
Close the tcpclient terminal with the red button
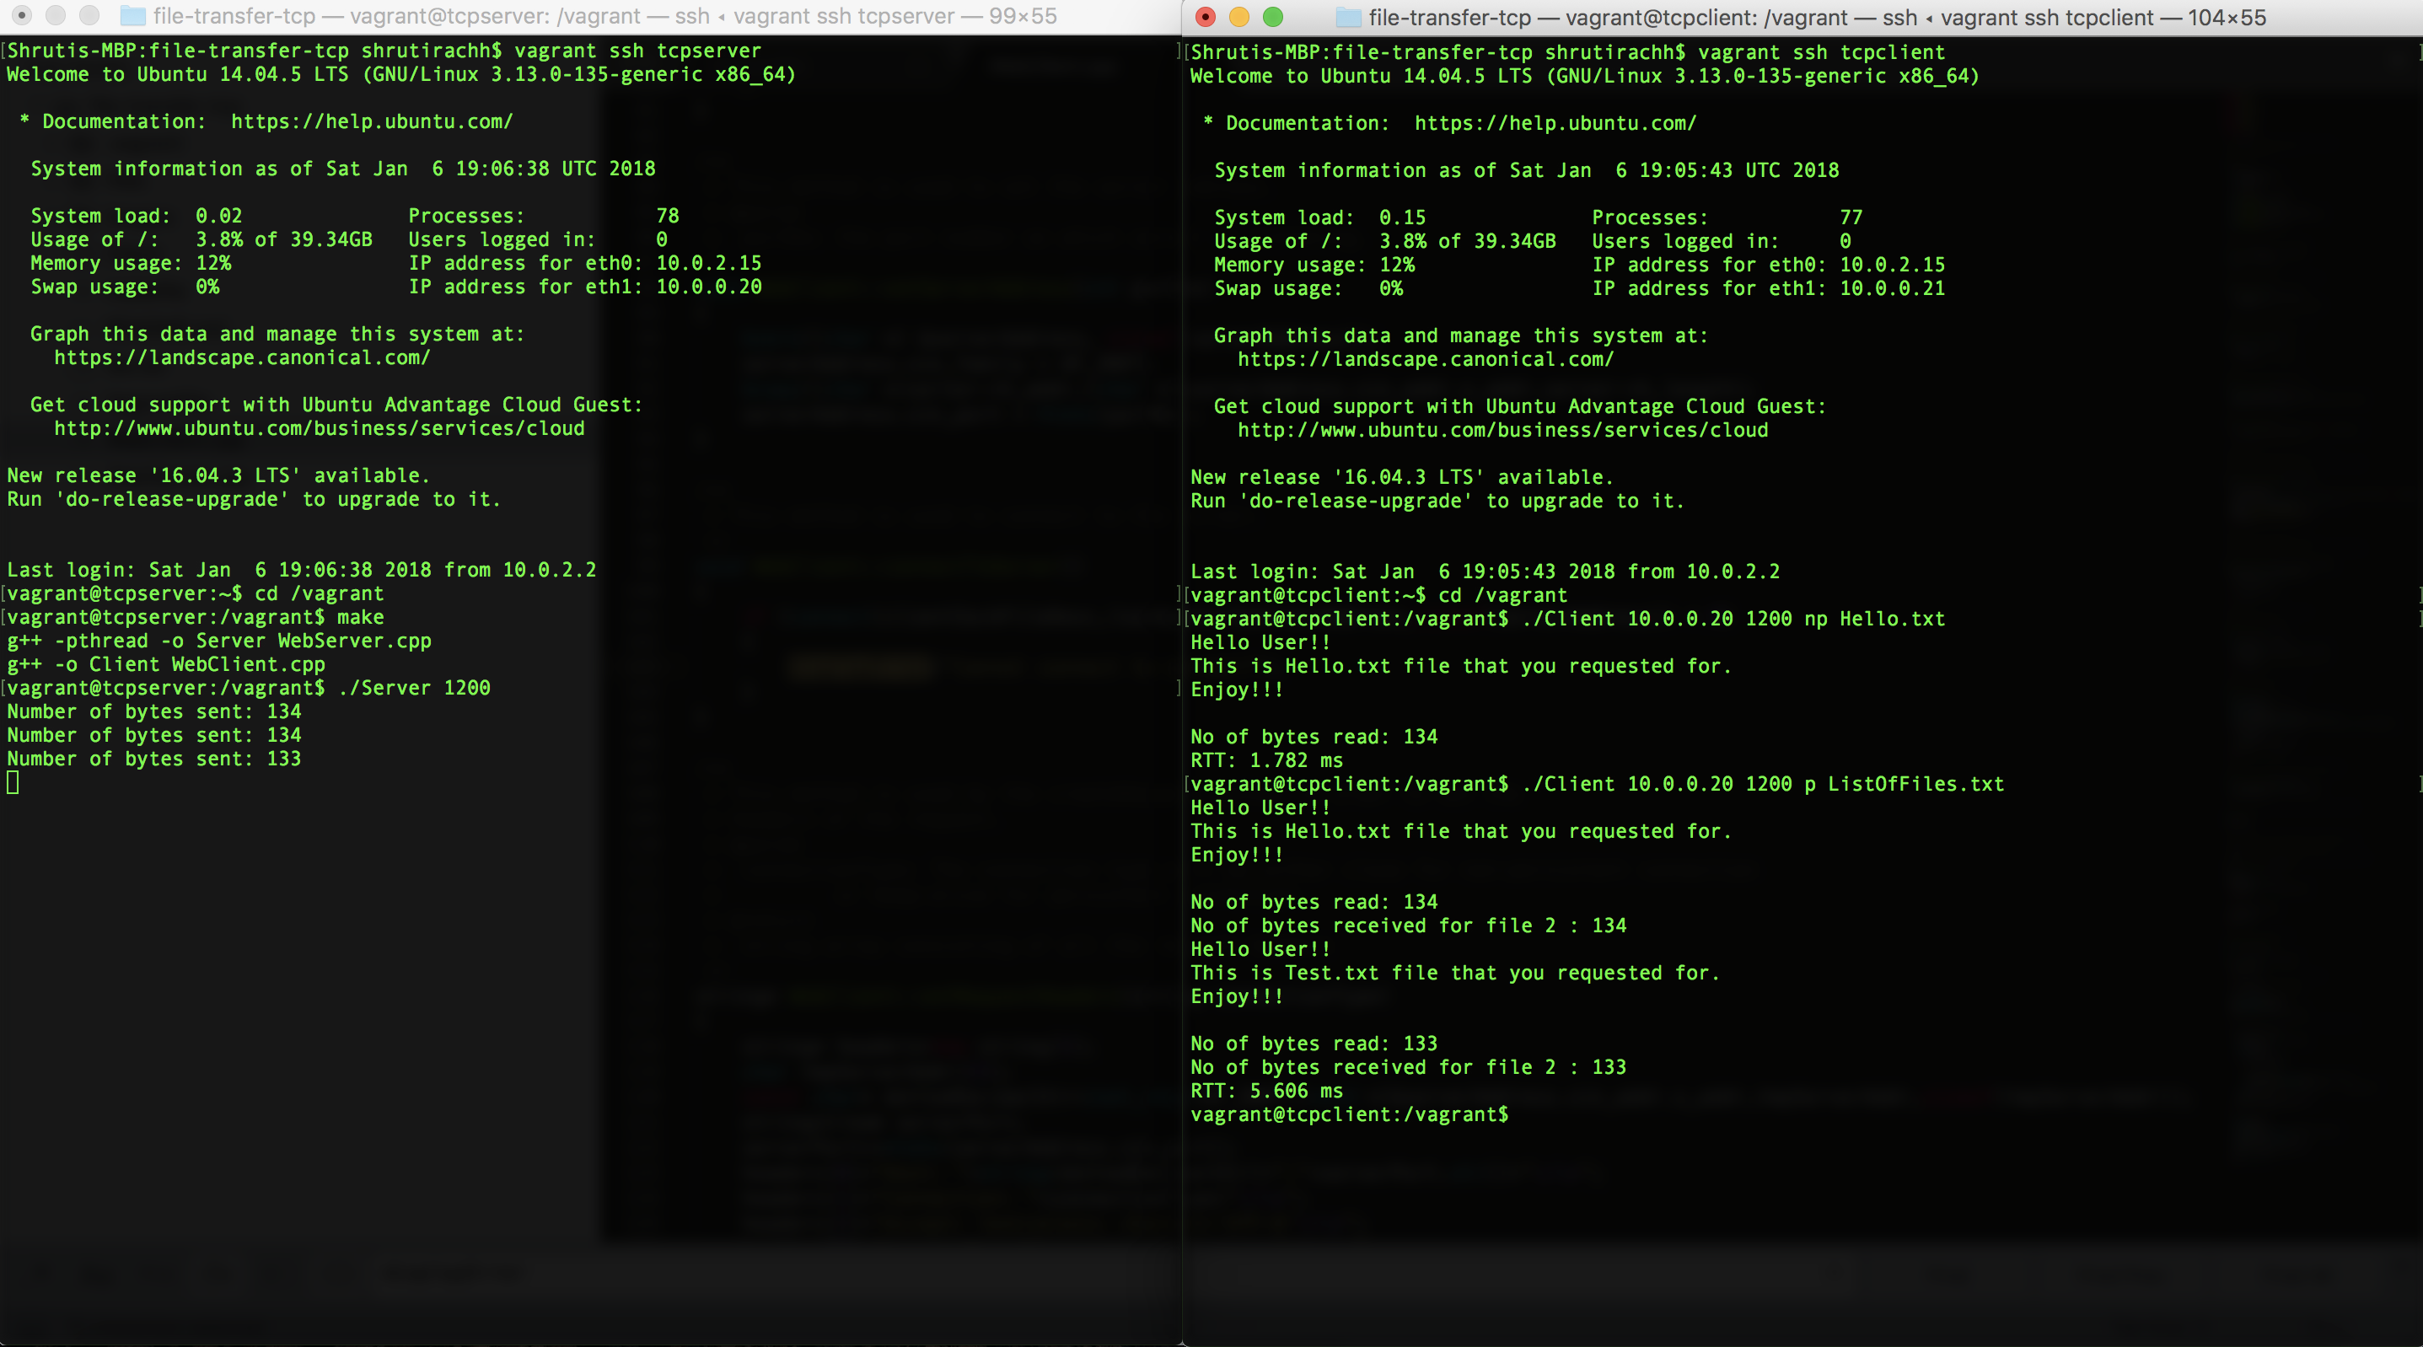tap(1205, 17)
